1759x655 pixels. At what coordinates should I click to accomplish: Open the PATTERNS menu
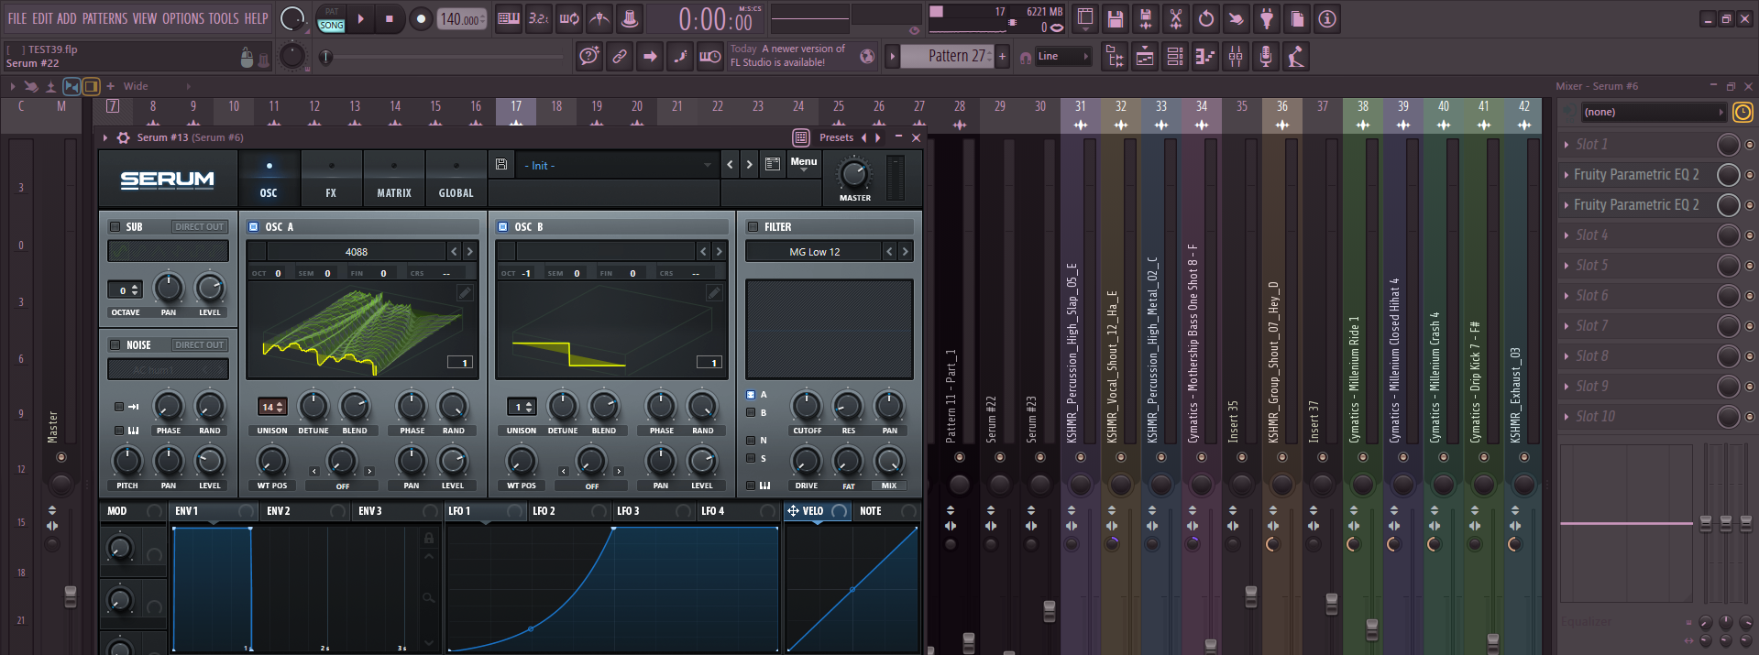pos(104,18)
